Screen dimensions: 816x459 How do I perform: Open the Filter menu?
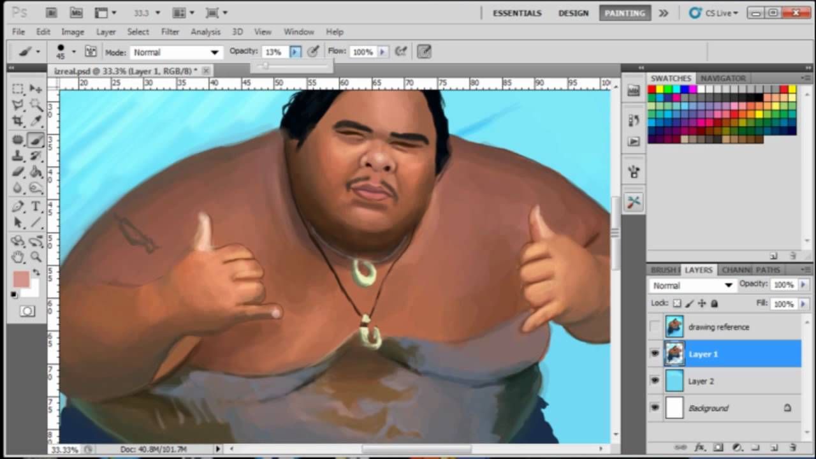point(170,31)
